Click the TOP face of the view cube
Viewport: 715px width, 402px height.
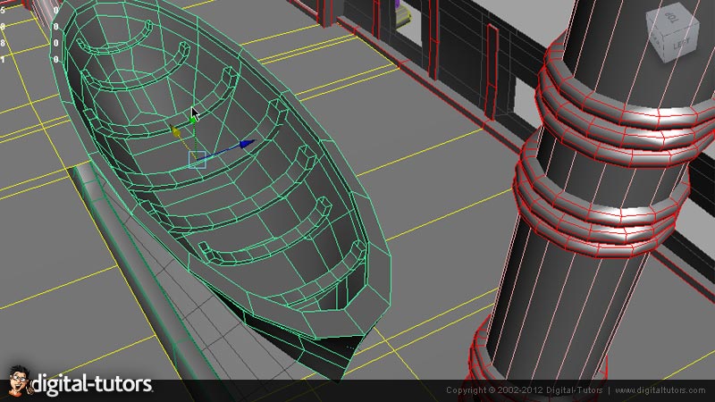(x=670, y=19)
